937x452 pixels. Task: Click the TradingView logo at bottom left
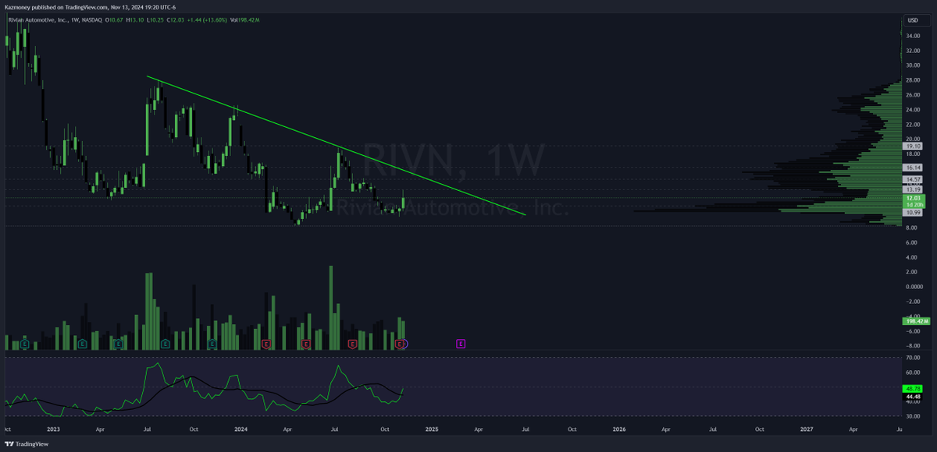tap(28, 443)
